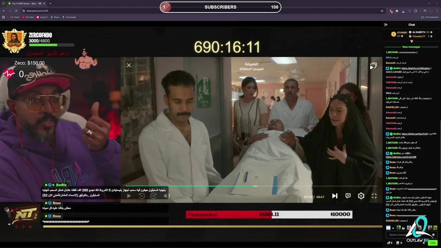Skip the video forward ten seconds
Viewport: 441px width, 248px height.
[154, 196]
